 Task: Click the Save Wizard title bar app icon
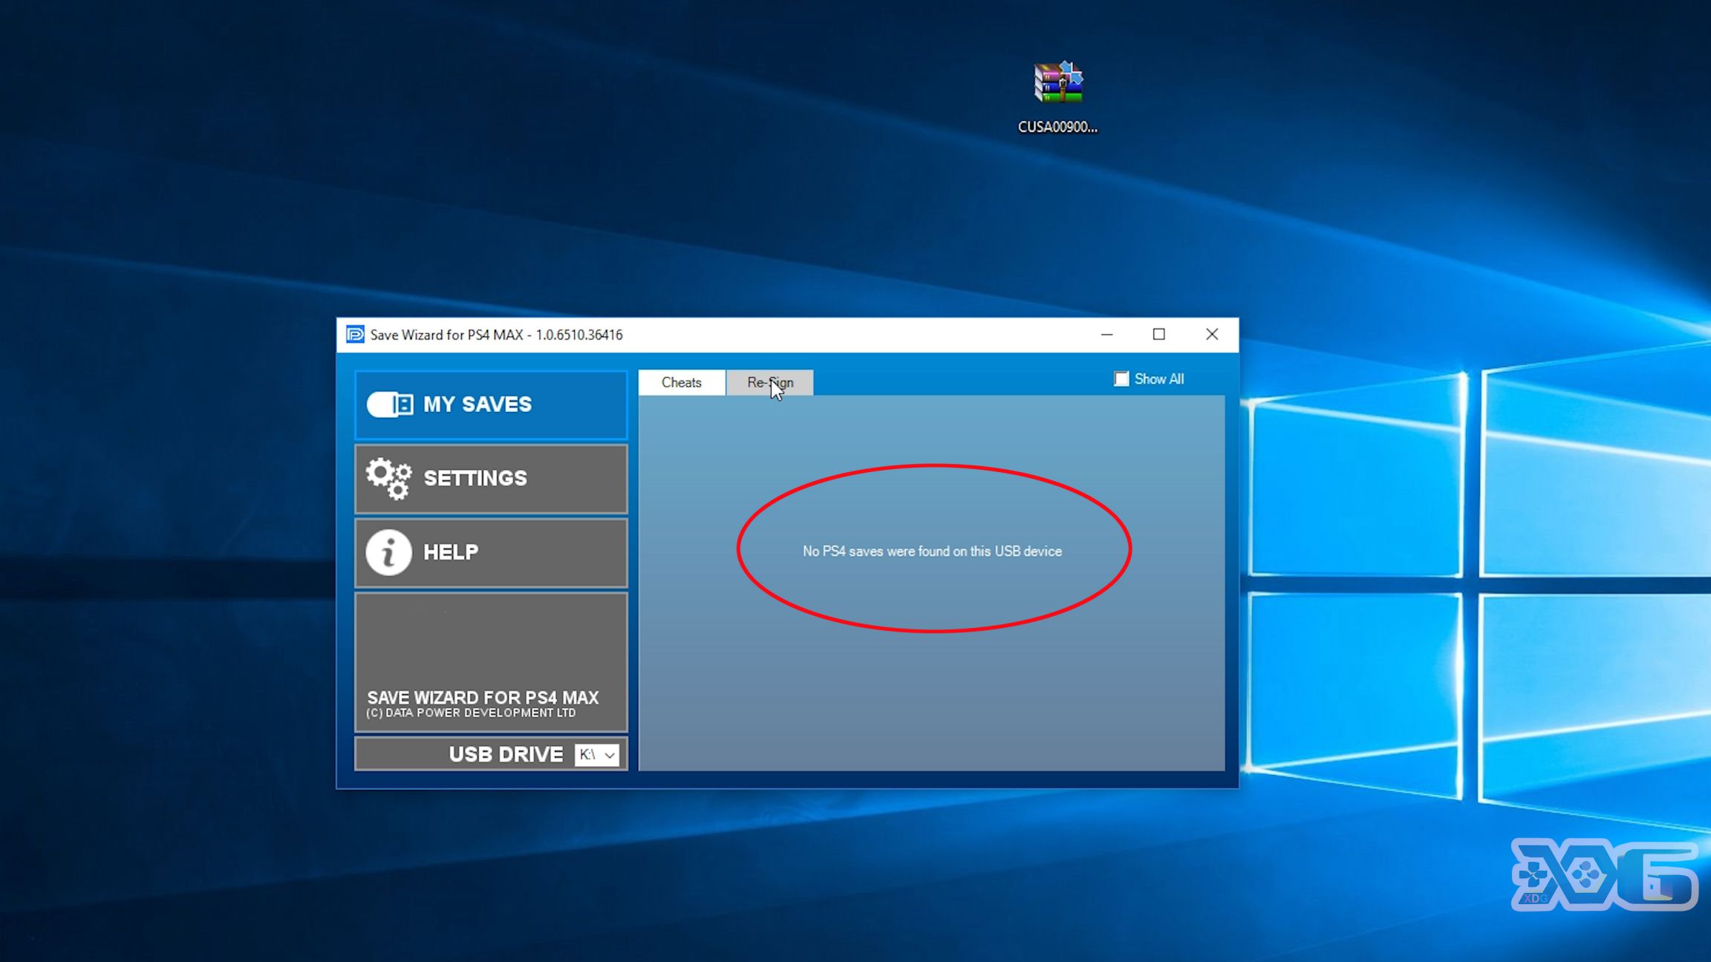(355, 335)
